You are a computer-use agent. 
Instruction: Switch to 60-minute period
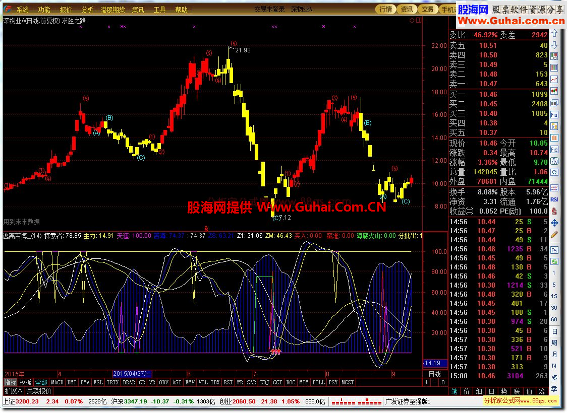pyautogui.click(x=554, y=319)
